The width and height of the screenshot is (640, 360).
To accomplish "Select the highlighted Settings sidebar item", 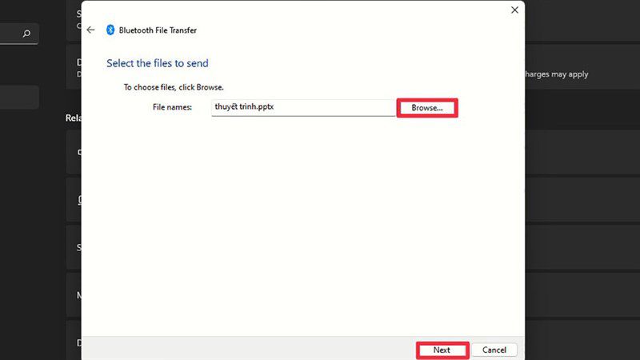I will (19, 97).
